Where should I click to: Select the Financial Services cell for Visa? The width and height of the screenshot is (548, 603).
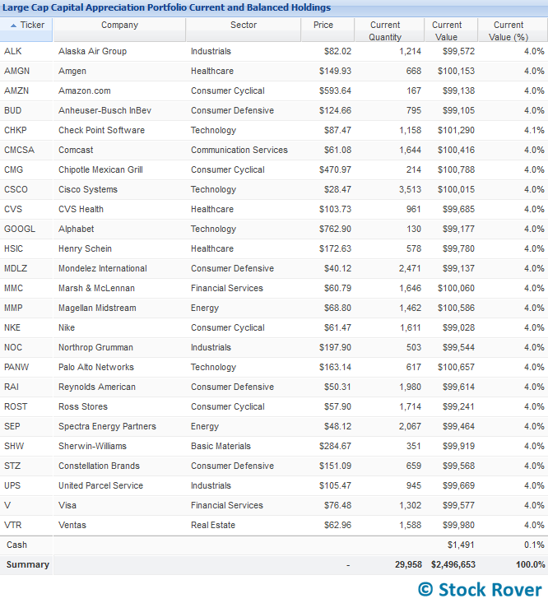(227, 505)
